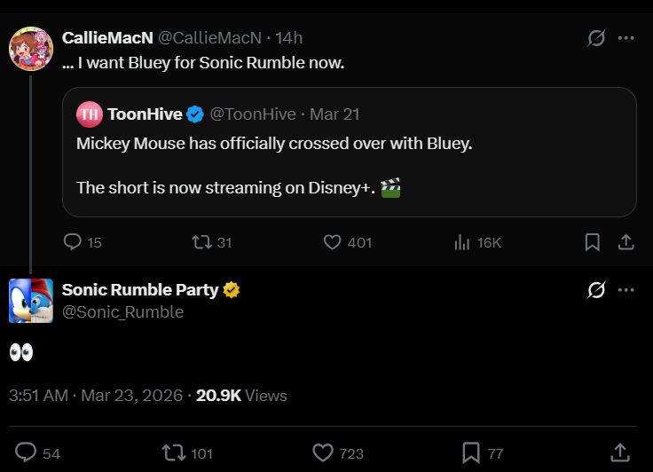Screen dimensions: 653x472
Task: Like CallieMacN's post
Action: (333, 242)
